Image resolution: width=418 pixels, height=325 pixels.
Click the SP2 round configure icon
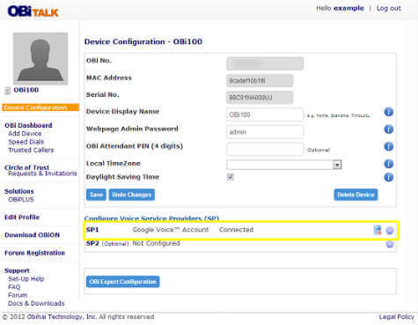(390, 244)
